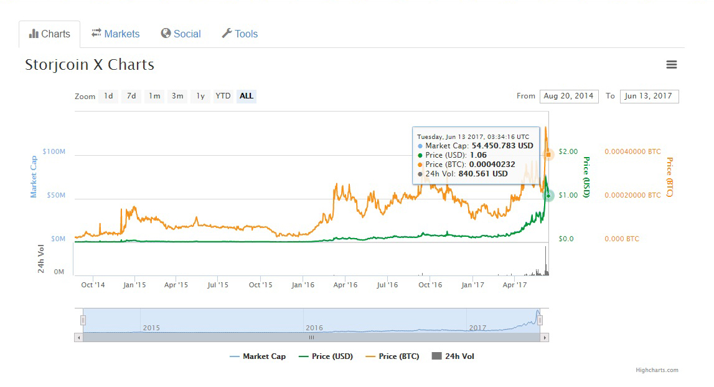Set zoom range to 1y

pos(200,96)
